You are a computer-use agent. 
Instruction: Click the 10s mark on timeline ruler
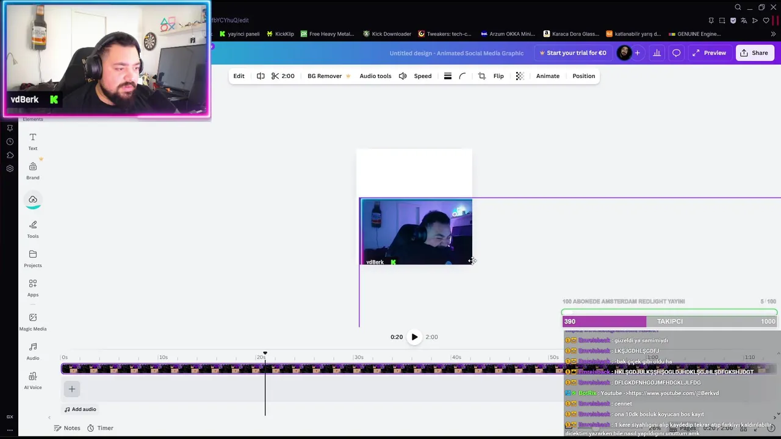(x=163, y=357)
